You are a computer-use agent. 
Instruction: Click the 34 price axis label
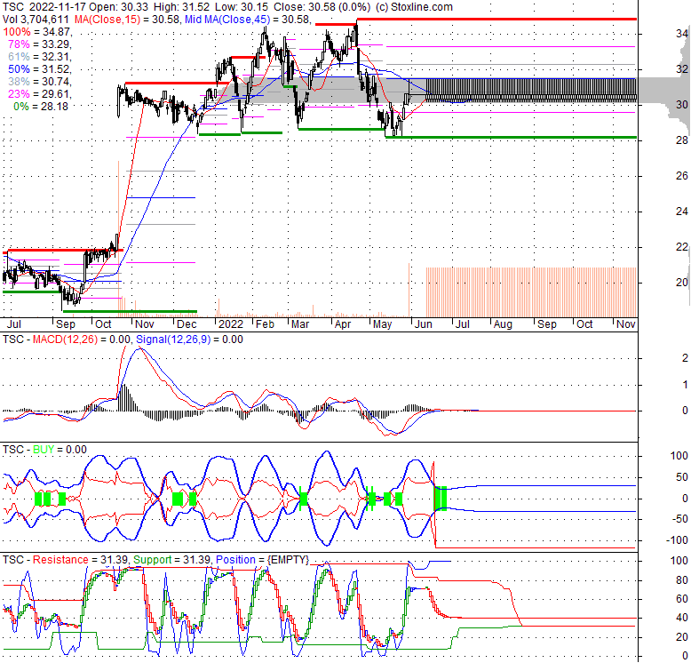682,34
